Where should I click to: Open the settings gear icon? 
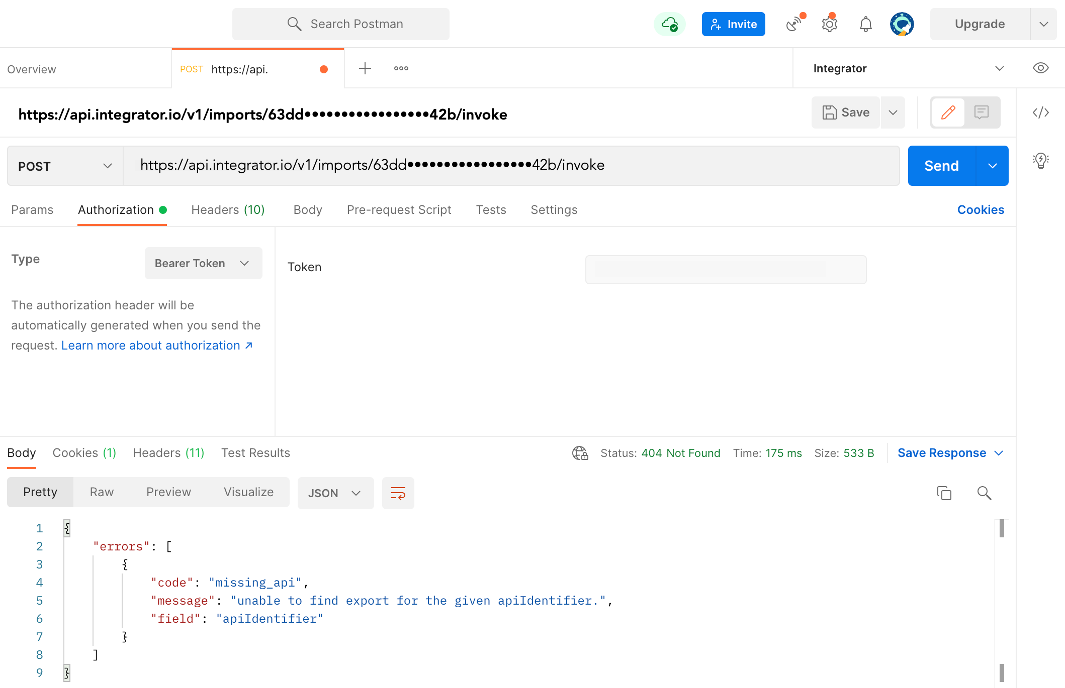[830, 24]
